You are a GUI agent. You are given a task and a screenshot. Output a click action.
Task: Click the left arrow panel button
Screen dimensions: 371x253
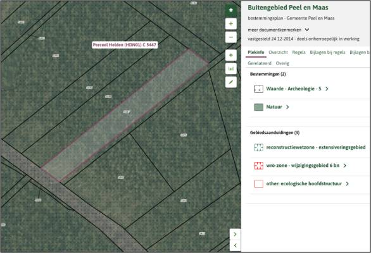tap(235, 245)
